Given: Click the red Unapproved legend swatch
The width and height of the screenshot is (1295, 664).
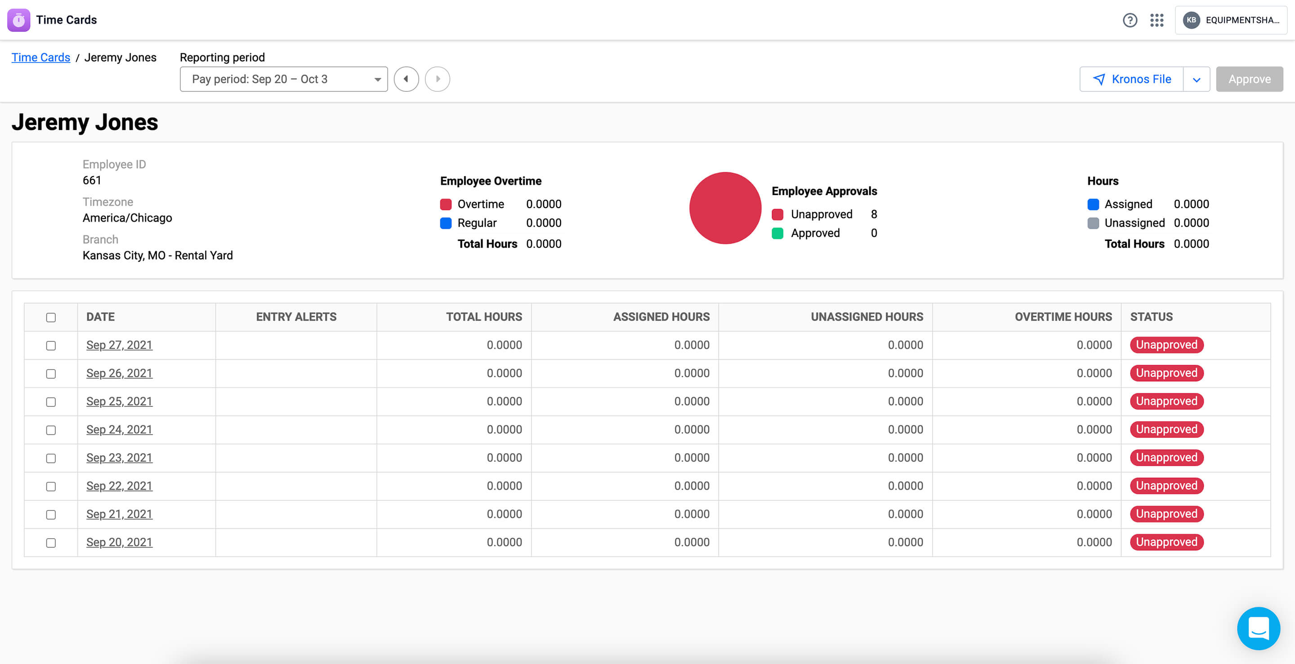Looking at the screenshot, I should tap(777, 214).
